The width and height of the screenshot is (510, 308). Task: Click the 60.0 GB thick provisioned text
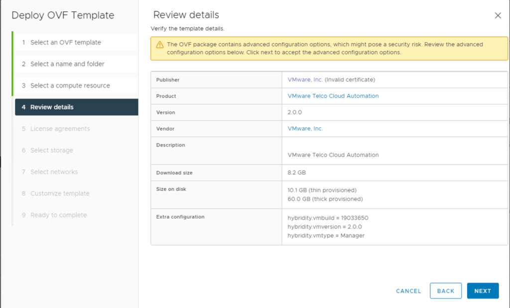(x=325, y=199)
